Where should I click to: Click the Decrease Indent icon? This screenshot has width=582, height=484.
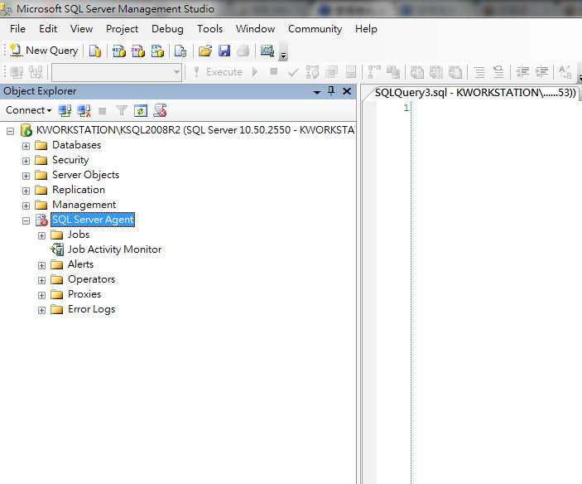522,72
